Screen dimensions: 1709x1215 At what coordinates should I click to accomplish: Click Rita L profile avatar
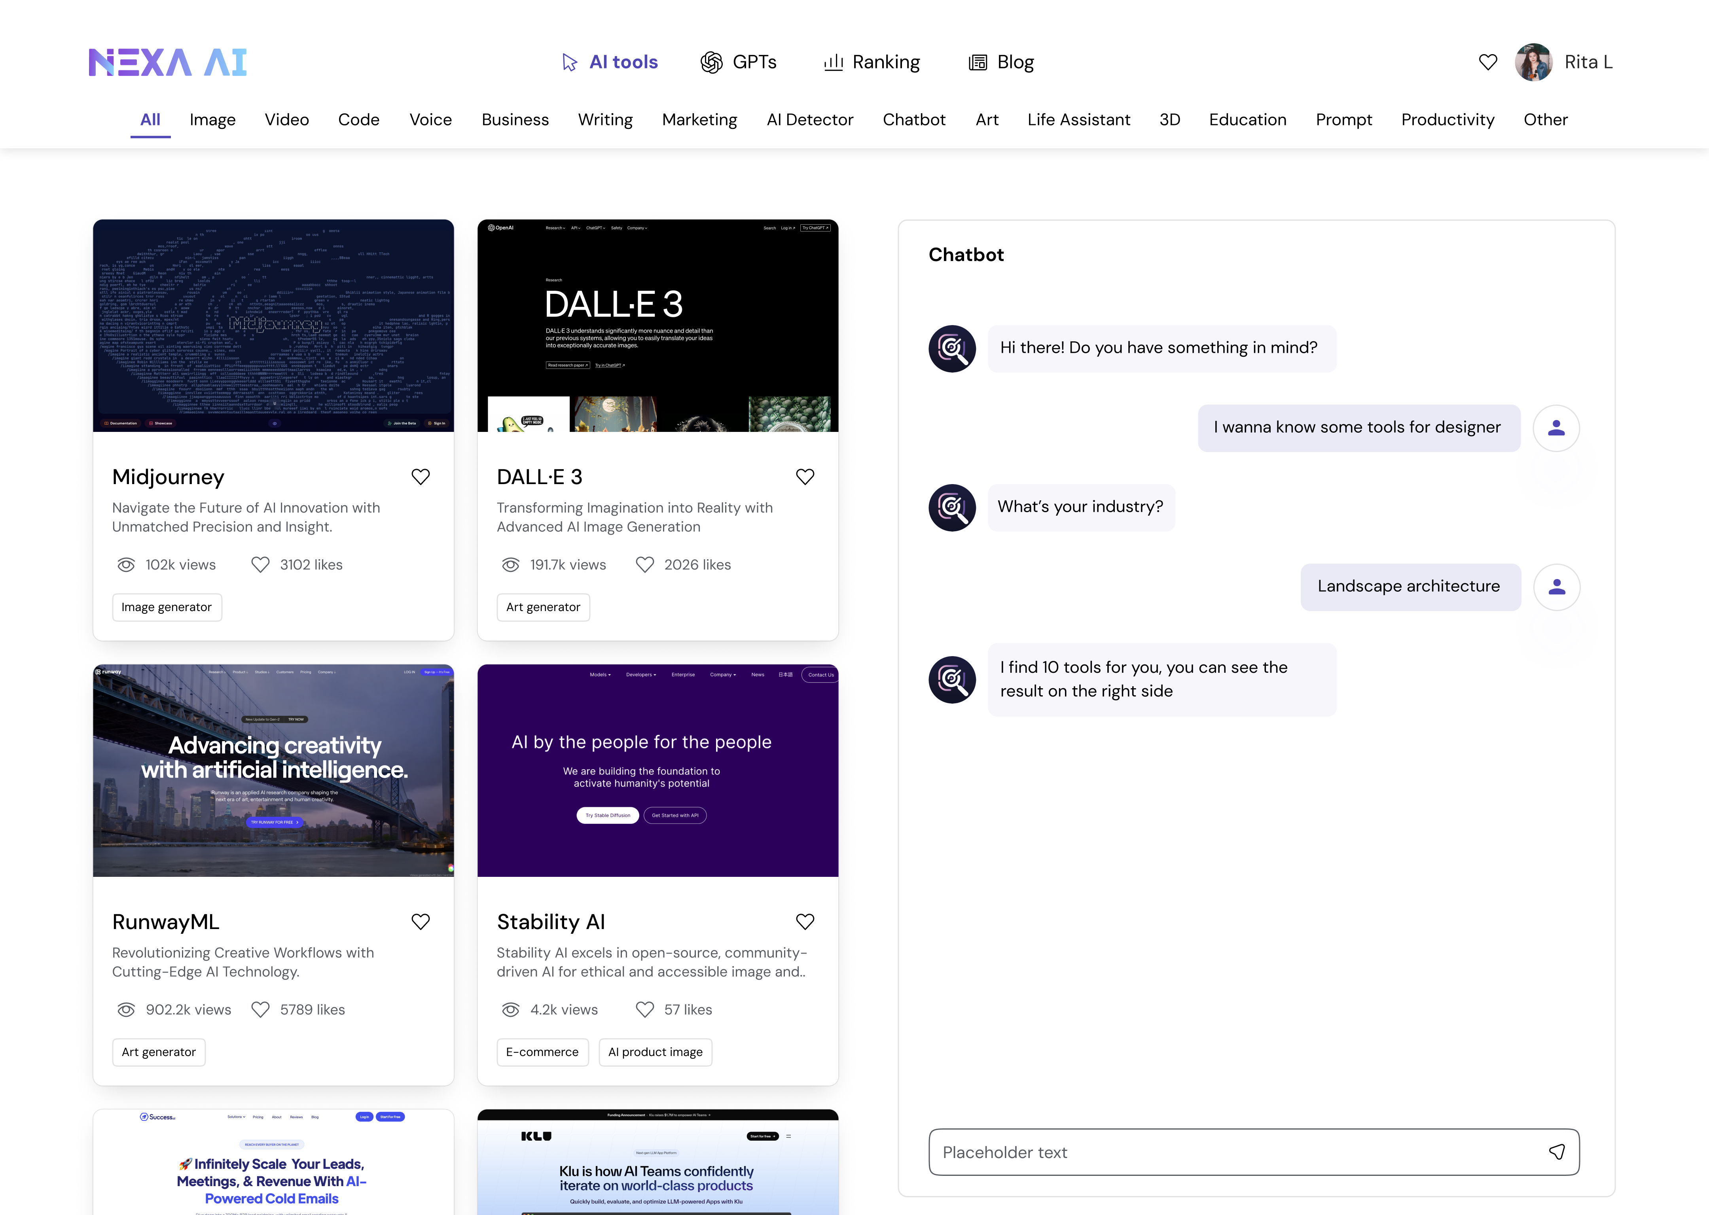[x=1533, y=62]
